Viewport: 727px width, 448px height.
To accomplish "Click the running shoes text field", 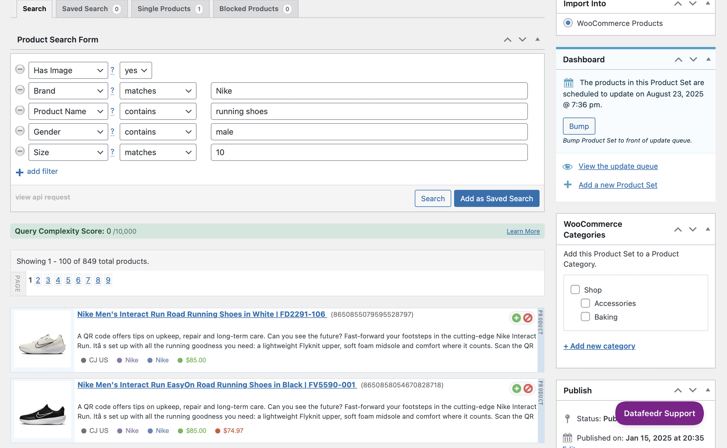I will coord(369,111).
